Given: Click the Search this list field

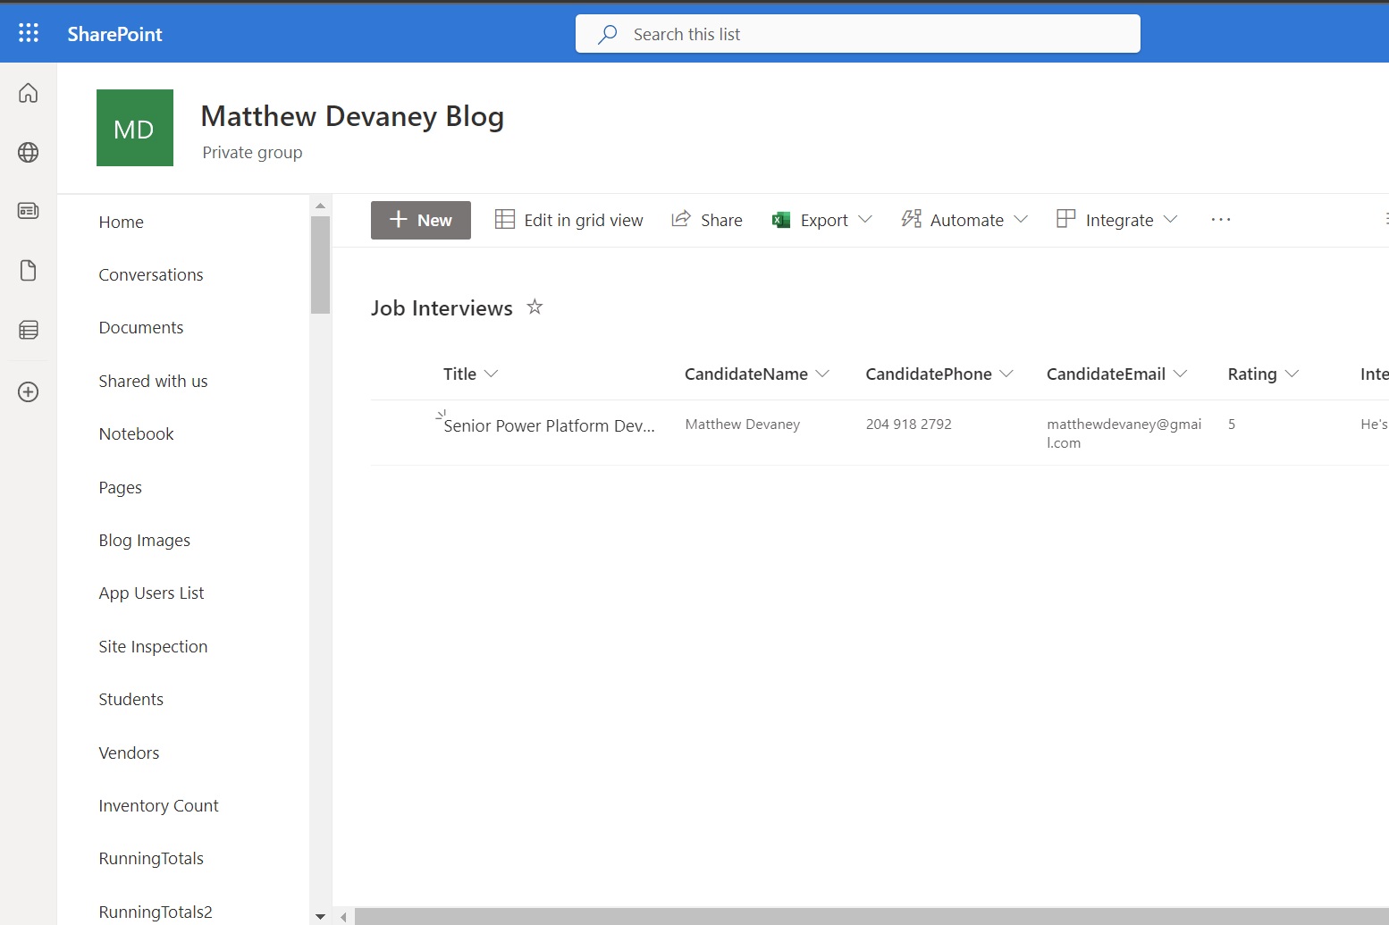Looking at the screenshot, I should [857, 34].
